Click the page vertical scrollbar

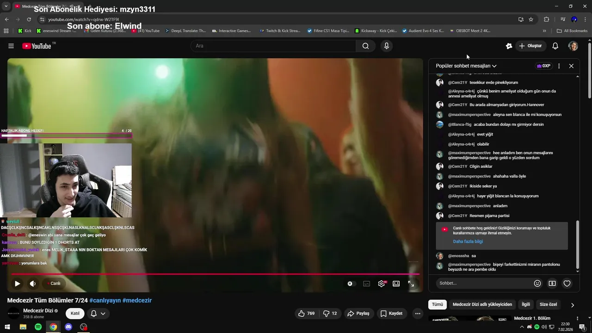590,69
